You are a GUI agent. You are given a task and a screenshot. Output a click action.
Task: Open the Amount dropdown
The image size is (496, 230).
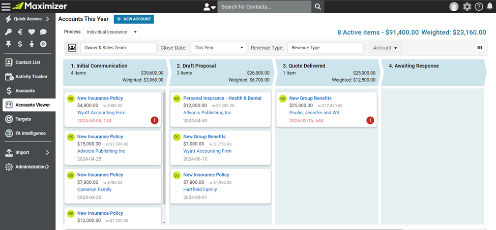pos(385,48)
